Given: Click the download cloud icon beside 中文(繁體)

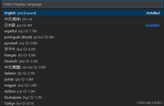Looking at the screenshot, I should click(35, 67).
